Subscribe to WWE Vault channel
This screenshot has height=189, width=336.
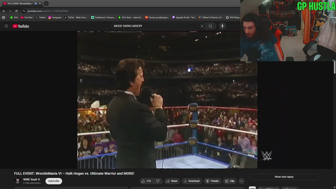pos(54,181)
